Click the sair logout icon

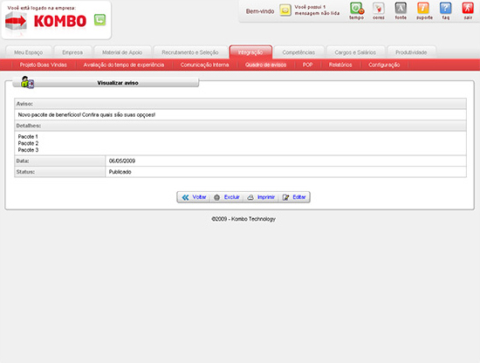(468, 8)
